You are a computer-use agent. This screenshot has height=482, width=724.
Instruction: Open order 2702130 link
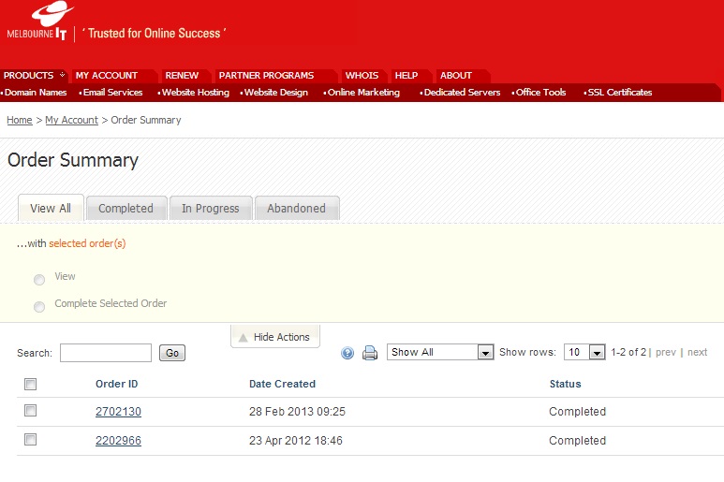point(118,412)
